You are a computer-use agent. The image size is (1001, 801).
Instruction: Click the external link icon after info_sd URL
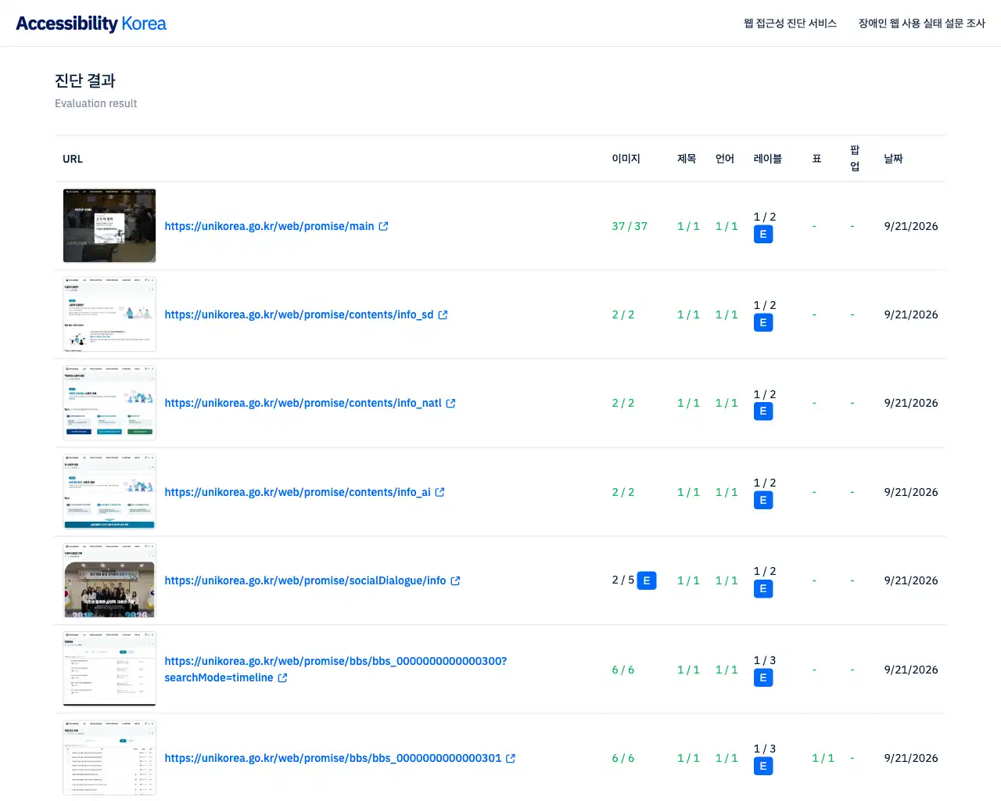point(443,314)
